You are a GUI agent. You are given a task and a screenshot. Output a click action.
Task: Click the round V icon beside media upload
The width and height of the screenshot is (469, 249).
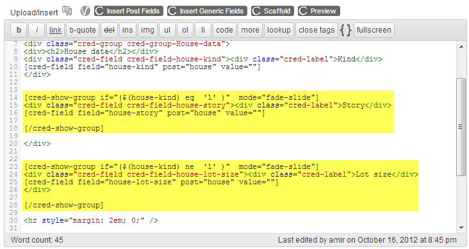click(85, 12)
